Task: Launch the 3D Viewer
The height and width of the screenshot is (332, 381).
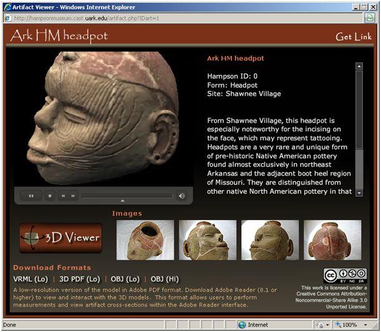Action: click(x=60, y=237)
